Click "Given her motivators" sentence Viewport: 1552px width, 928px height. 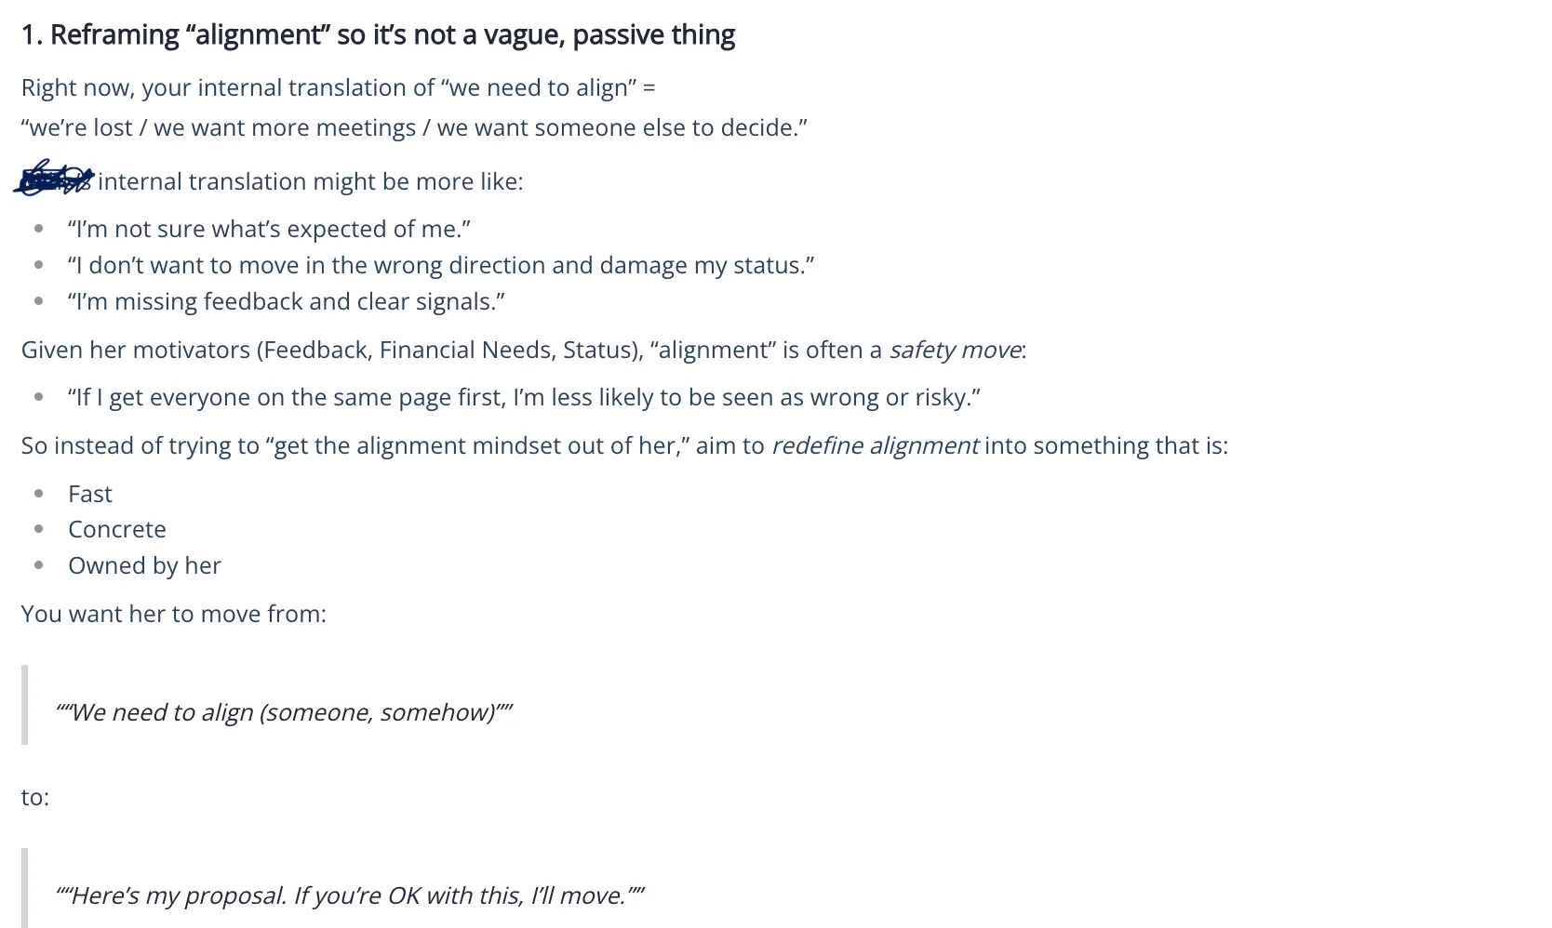point(524,350)
